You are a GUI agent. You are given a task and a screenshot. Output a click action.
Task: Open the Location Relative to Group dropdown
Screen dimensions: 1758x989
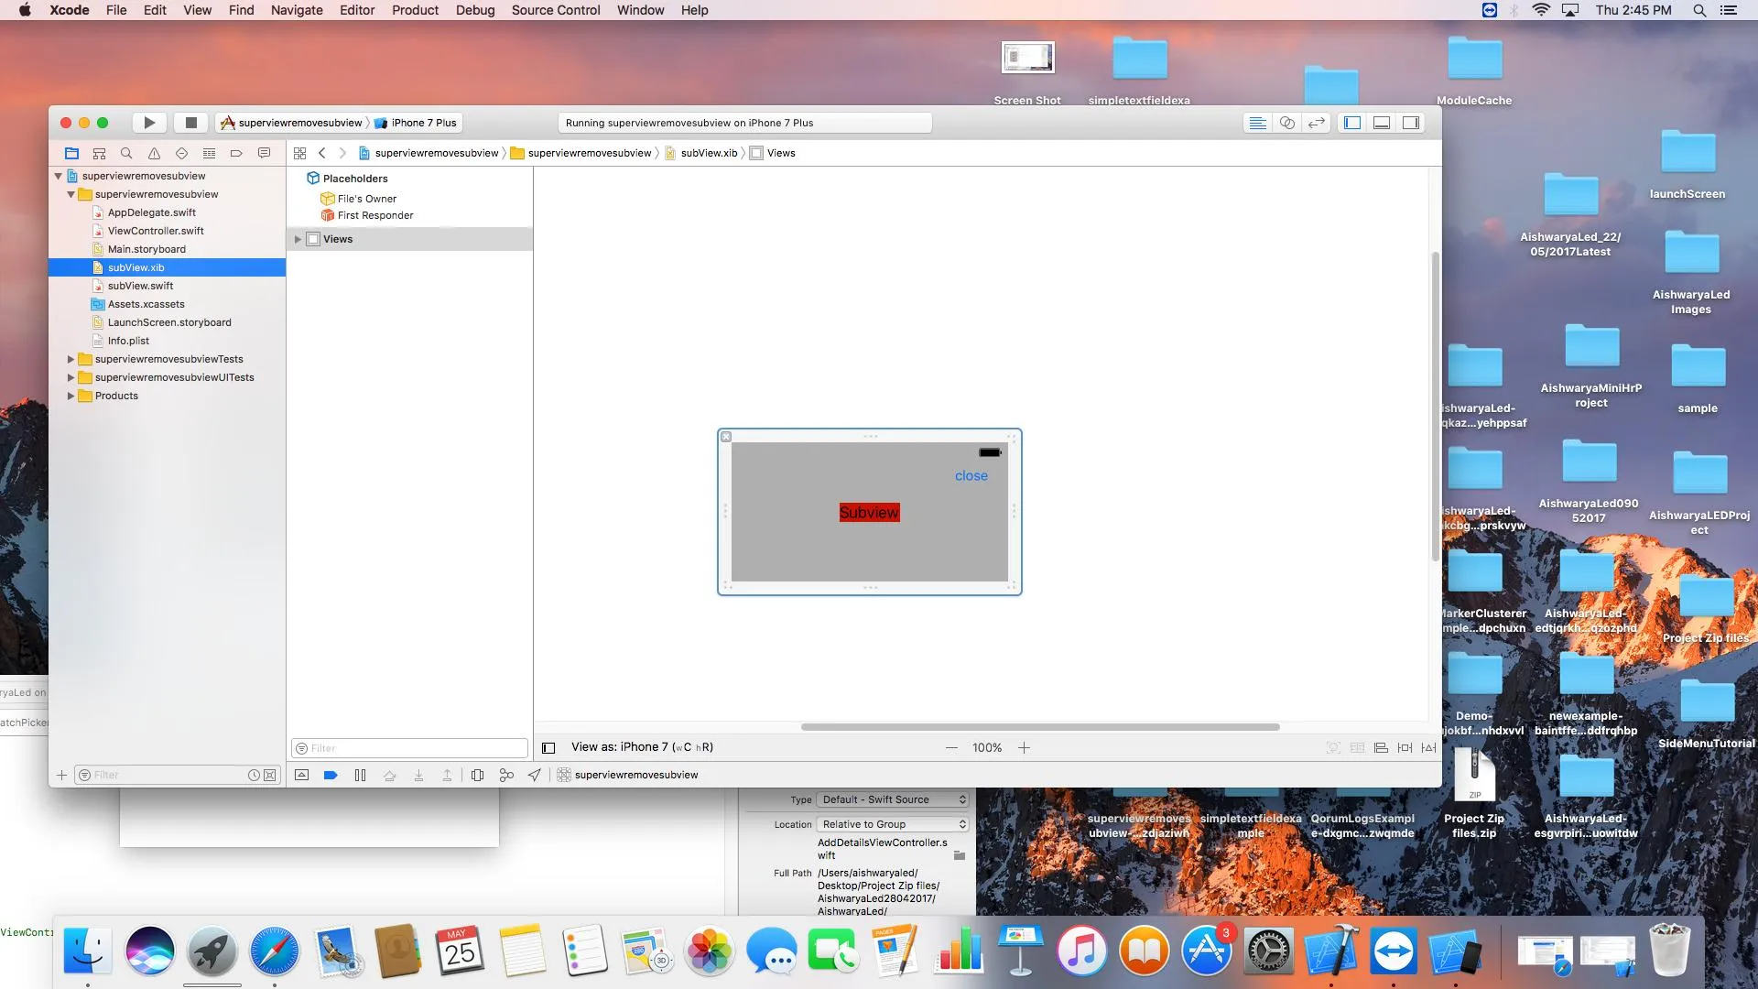[x=893, y=824]
